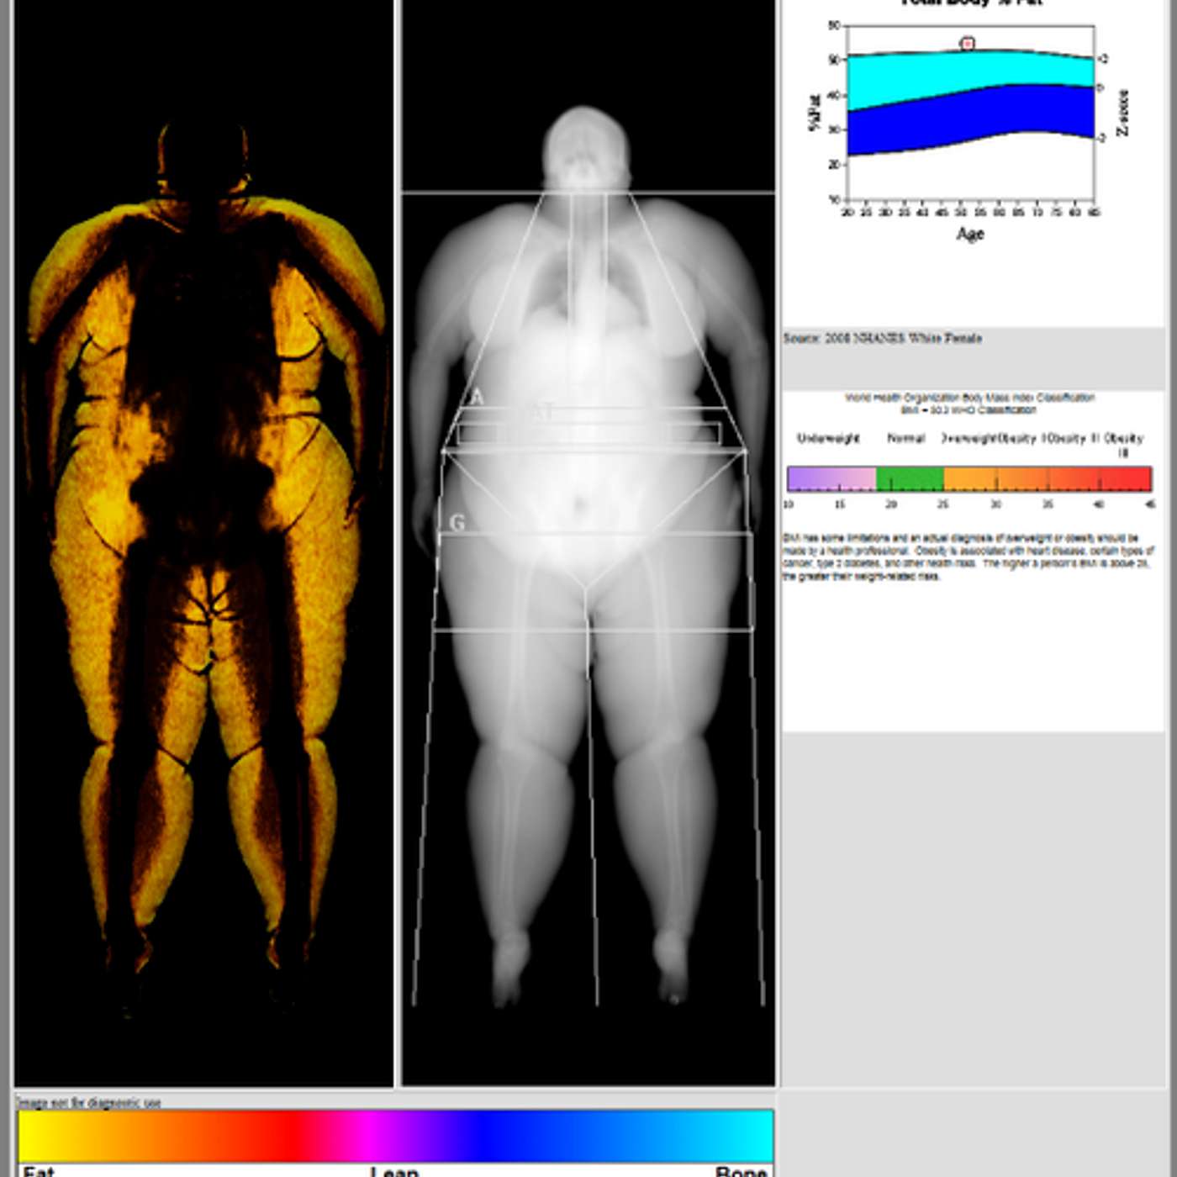Screen dimensions: 1177x1177
Task: Click the red Obesity III BMI segment
Action: [x=1127, y=479]
